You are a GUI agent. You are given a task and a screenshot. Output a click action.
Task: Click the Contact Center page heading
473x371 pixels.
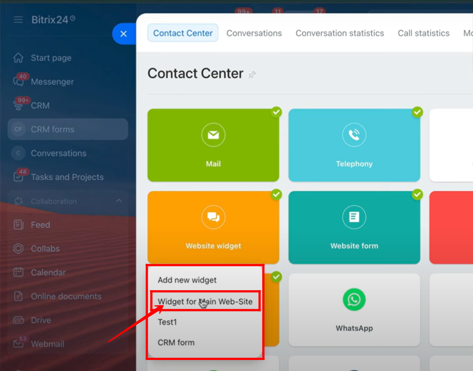pos(195,73)
